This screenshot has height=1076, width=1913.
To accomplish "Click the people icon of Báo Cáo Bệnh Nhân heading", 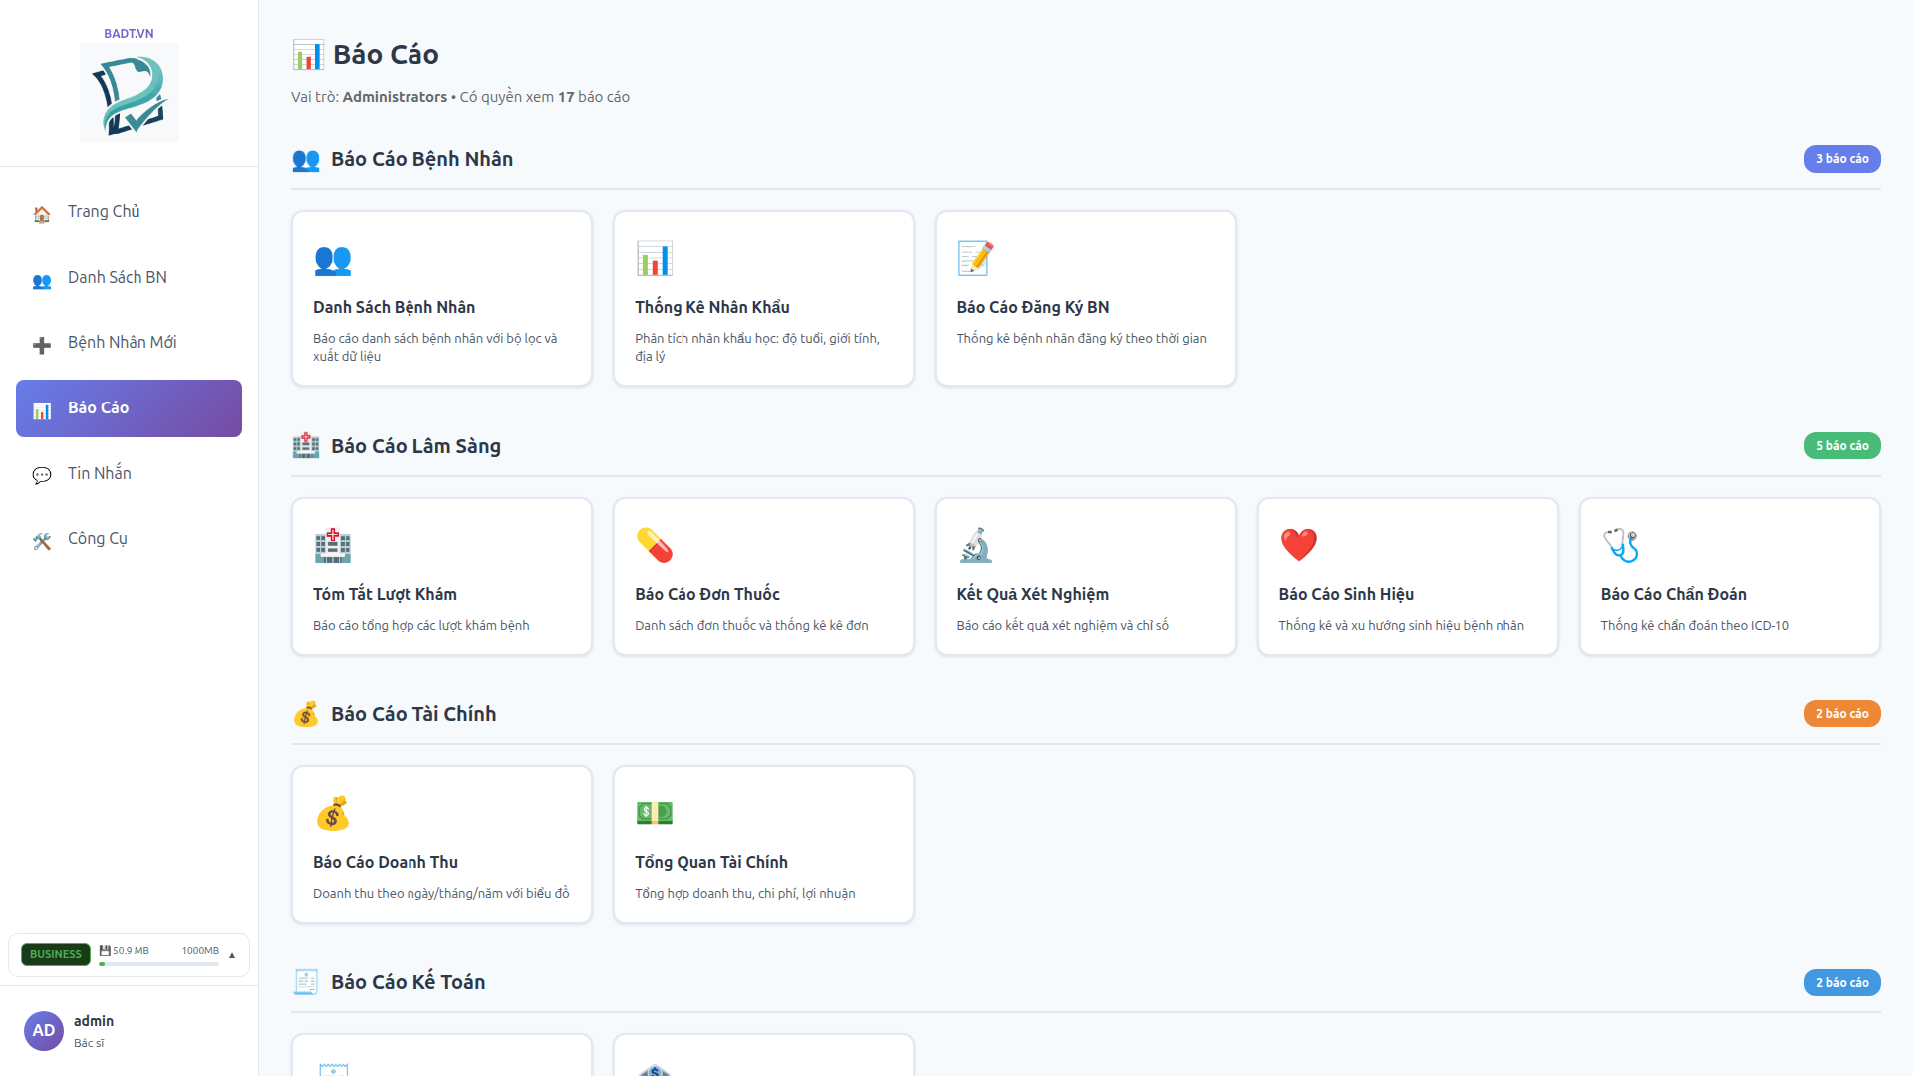I will click(306, 160).
